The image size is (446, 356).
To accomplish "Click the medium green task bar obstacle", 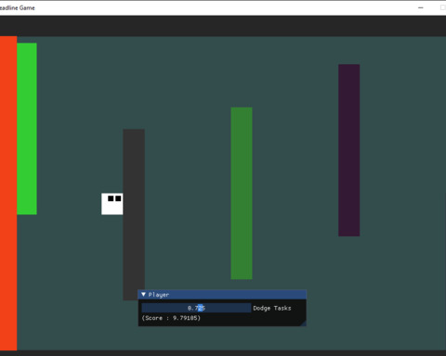I will point(242,194).
